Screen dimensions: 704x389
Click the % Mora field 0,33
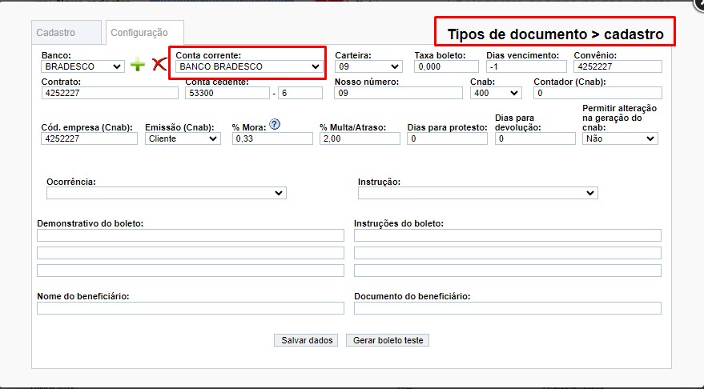272,138
